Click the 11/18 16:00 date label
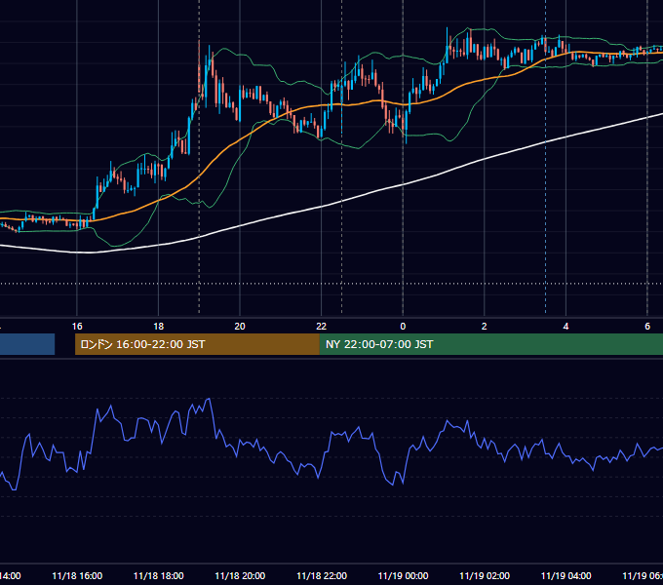Viewport: 663px width, 585px height. [x=77, y=576]
